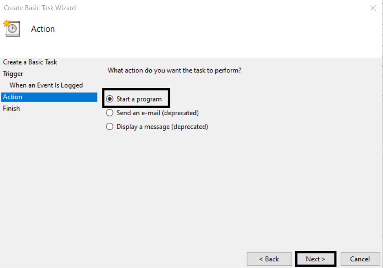This screenshot has height=268, width=383.
Task: Go to Create a Basic Task step
Action: tap(30, 62)
